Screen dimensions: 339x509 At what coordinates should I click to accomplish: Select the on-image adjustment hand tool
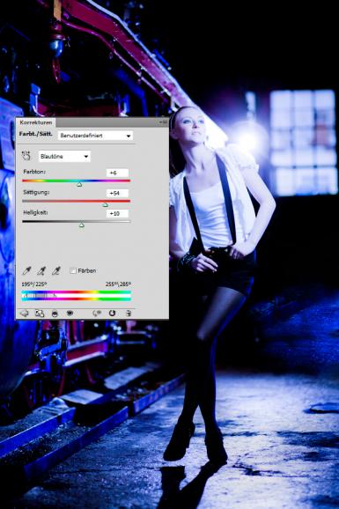26,156
